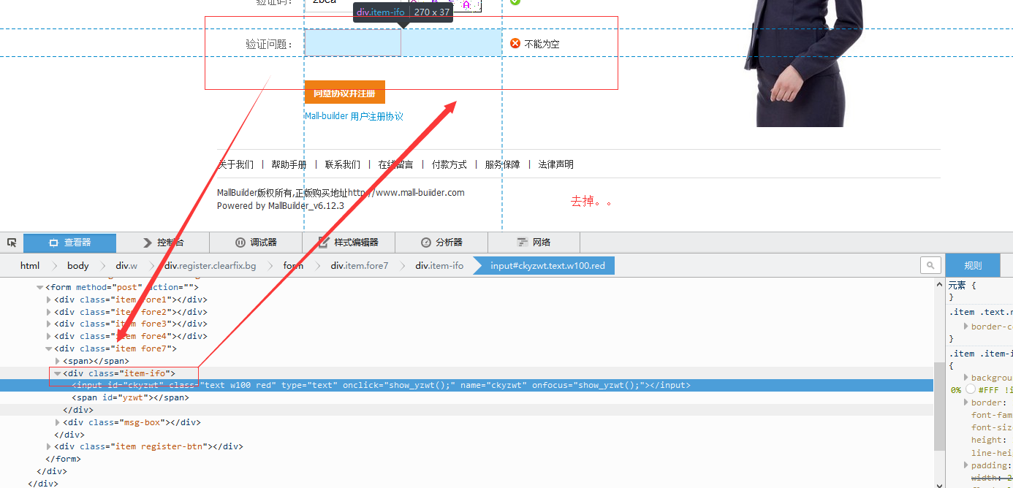
Task: Expand the border-c property in rules
Action: click(966, 327)
